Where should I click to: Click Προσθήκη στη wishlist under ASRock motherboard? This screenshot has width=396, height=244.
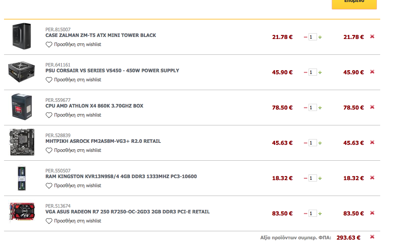(78, 150)
